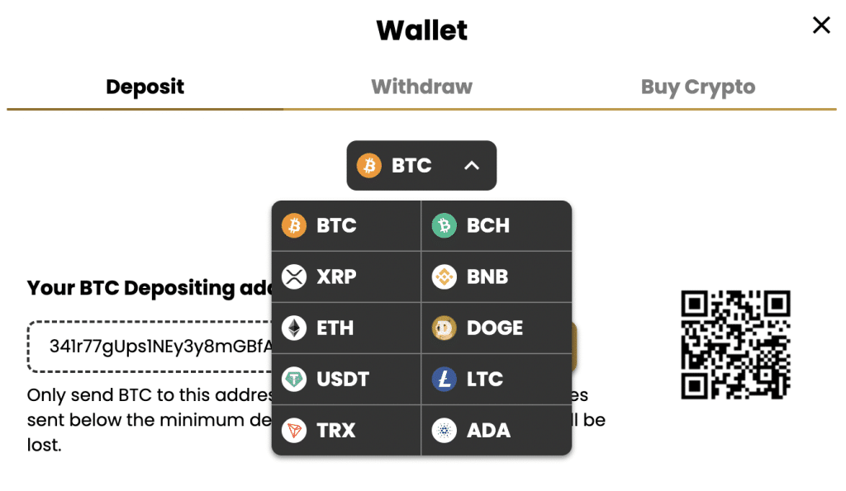
Task: Select the DOGE option label
Action: click(495, 328)
